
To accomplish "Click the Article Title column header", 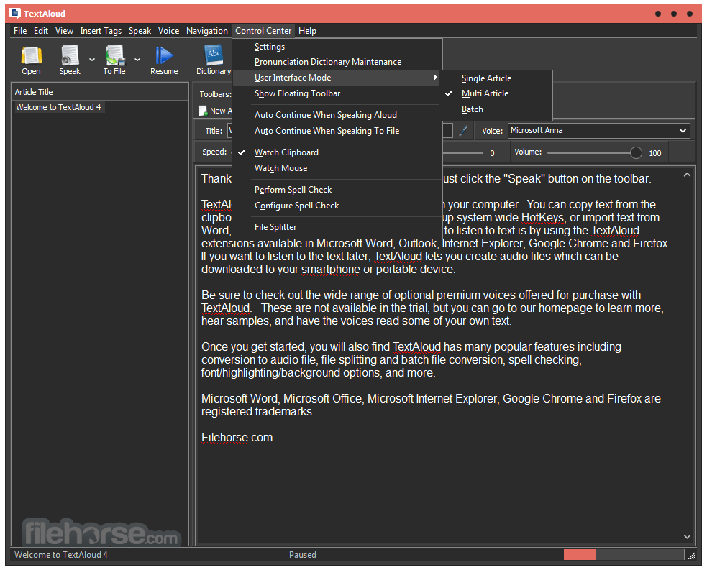I will (x=100, y=92).
